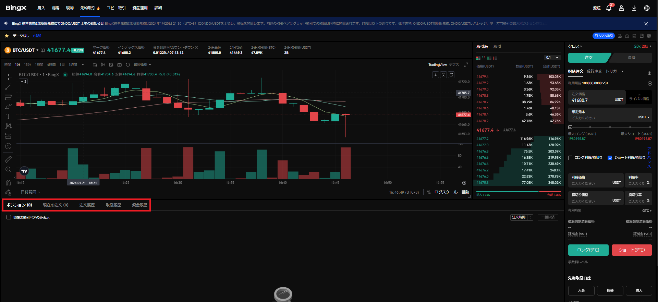Image resolution: width=658 pixels, height=302 pixels.
Task: Open the emoji icons tool
Action: [8, 146]
